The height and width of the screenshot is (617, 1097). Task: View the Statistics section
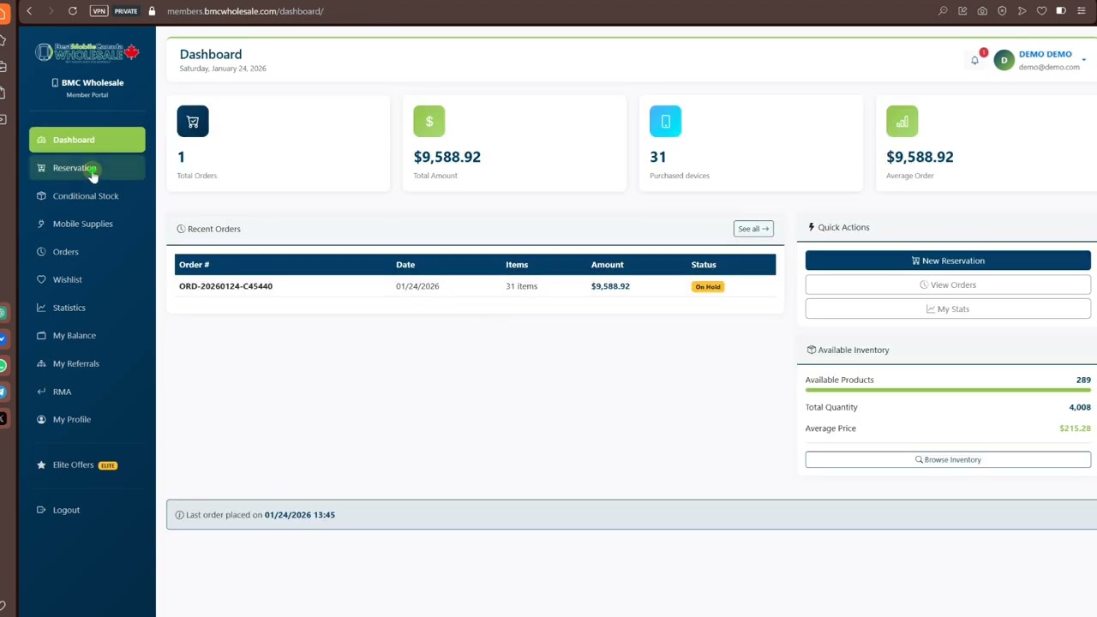(x=87, y=308)
